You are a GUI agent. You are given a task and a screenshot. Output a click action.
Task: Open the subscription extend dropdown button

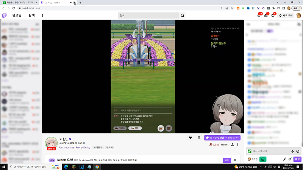222,138
